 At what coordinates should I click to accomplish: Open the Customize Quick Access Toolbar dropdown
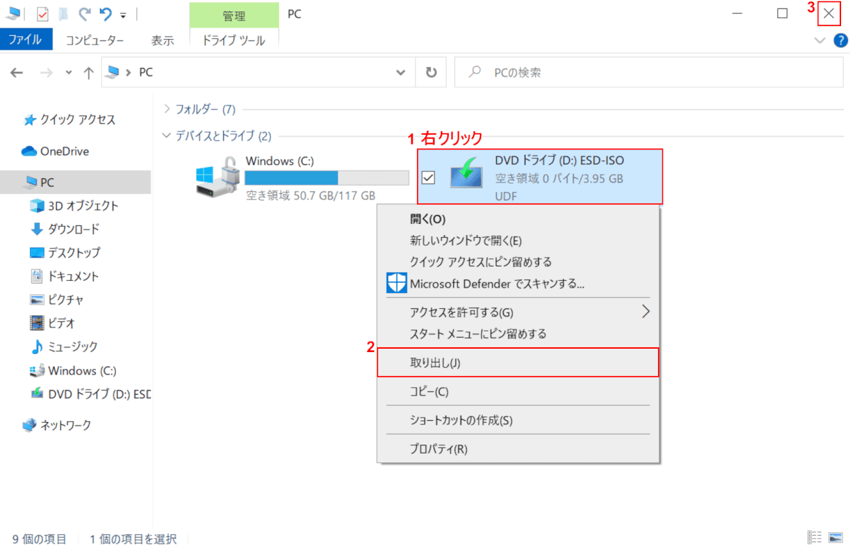(123, 14)
